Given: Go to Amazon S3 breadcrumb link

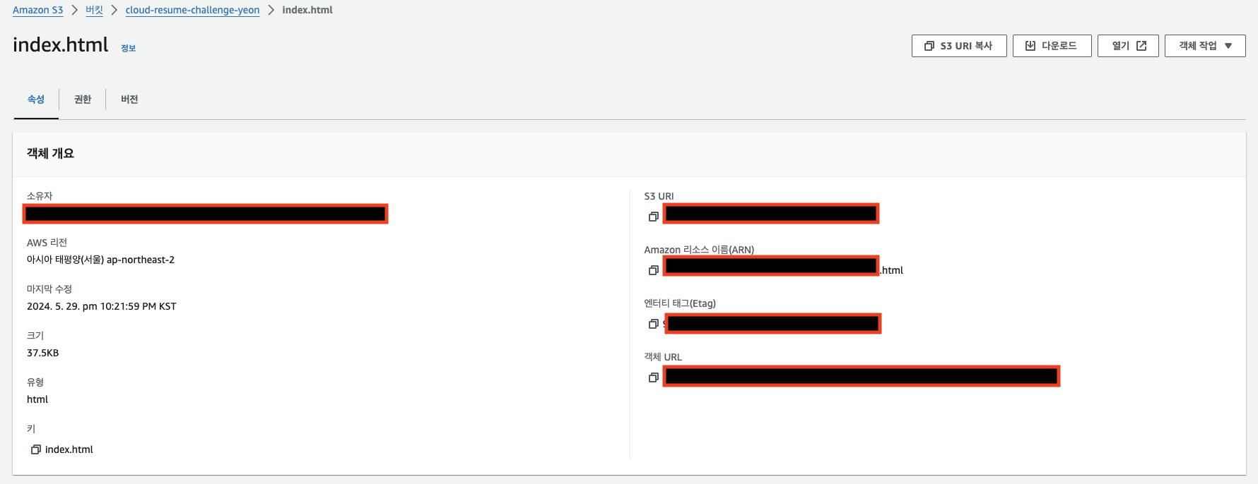Looking at the screenshot, I should (38, 10).
